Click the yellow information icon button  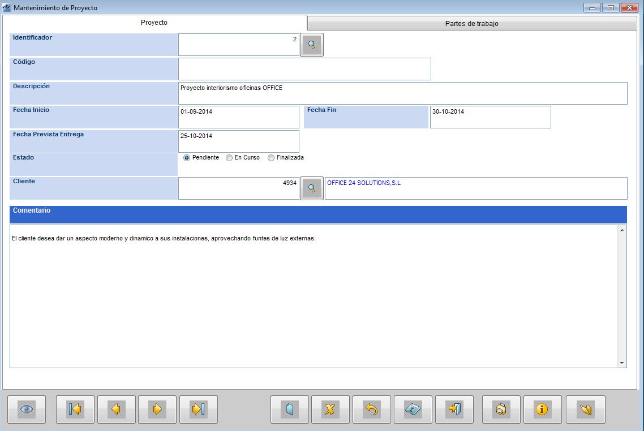coord(542,409)
